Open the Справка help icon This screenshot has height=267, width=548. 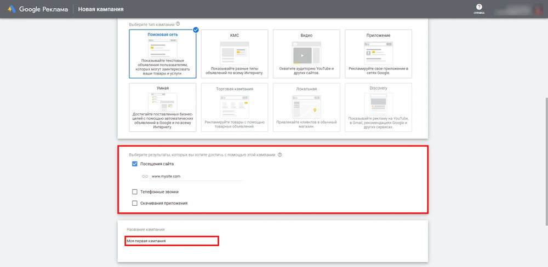point(479,7)
